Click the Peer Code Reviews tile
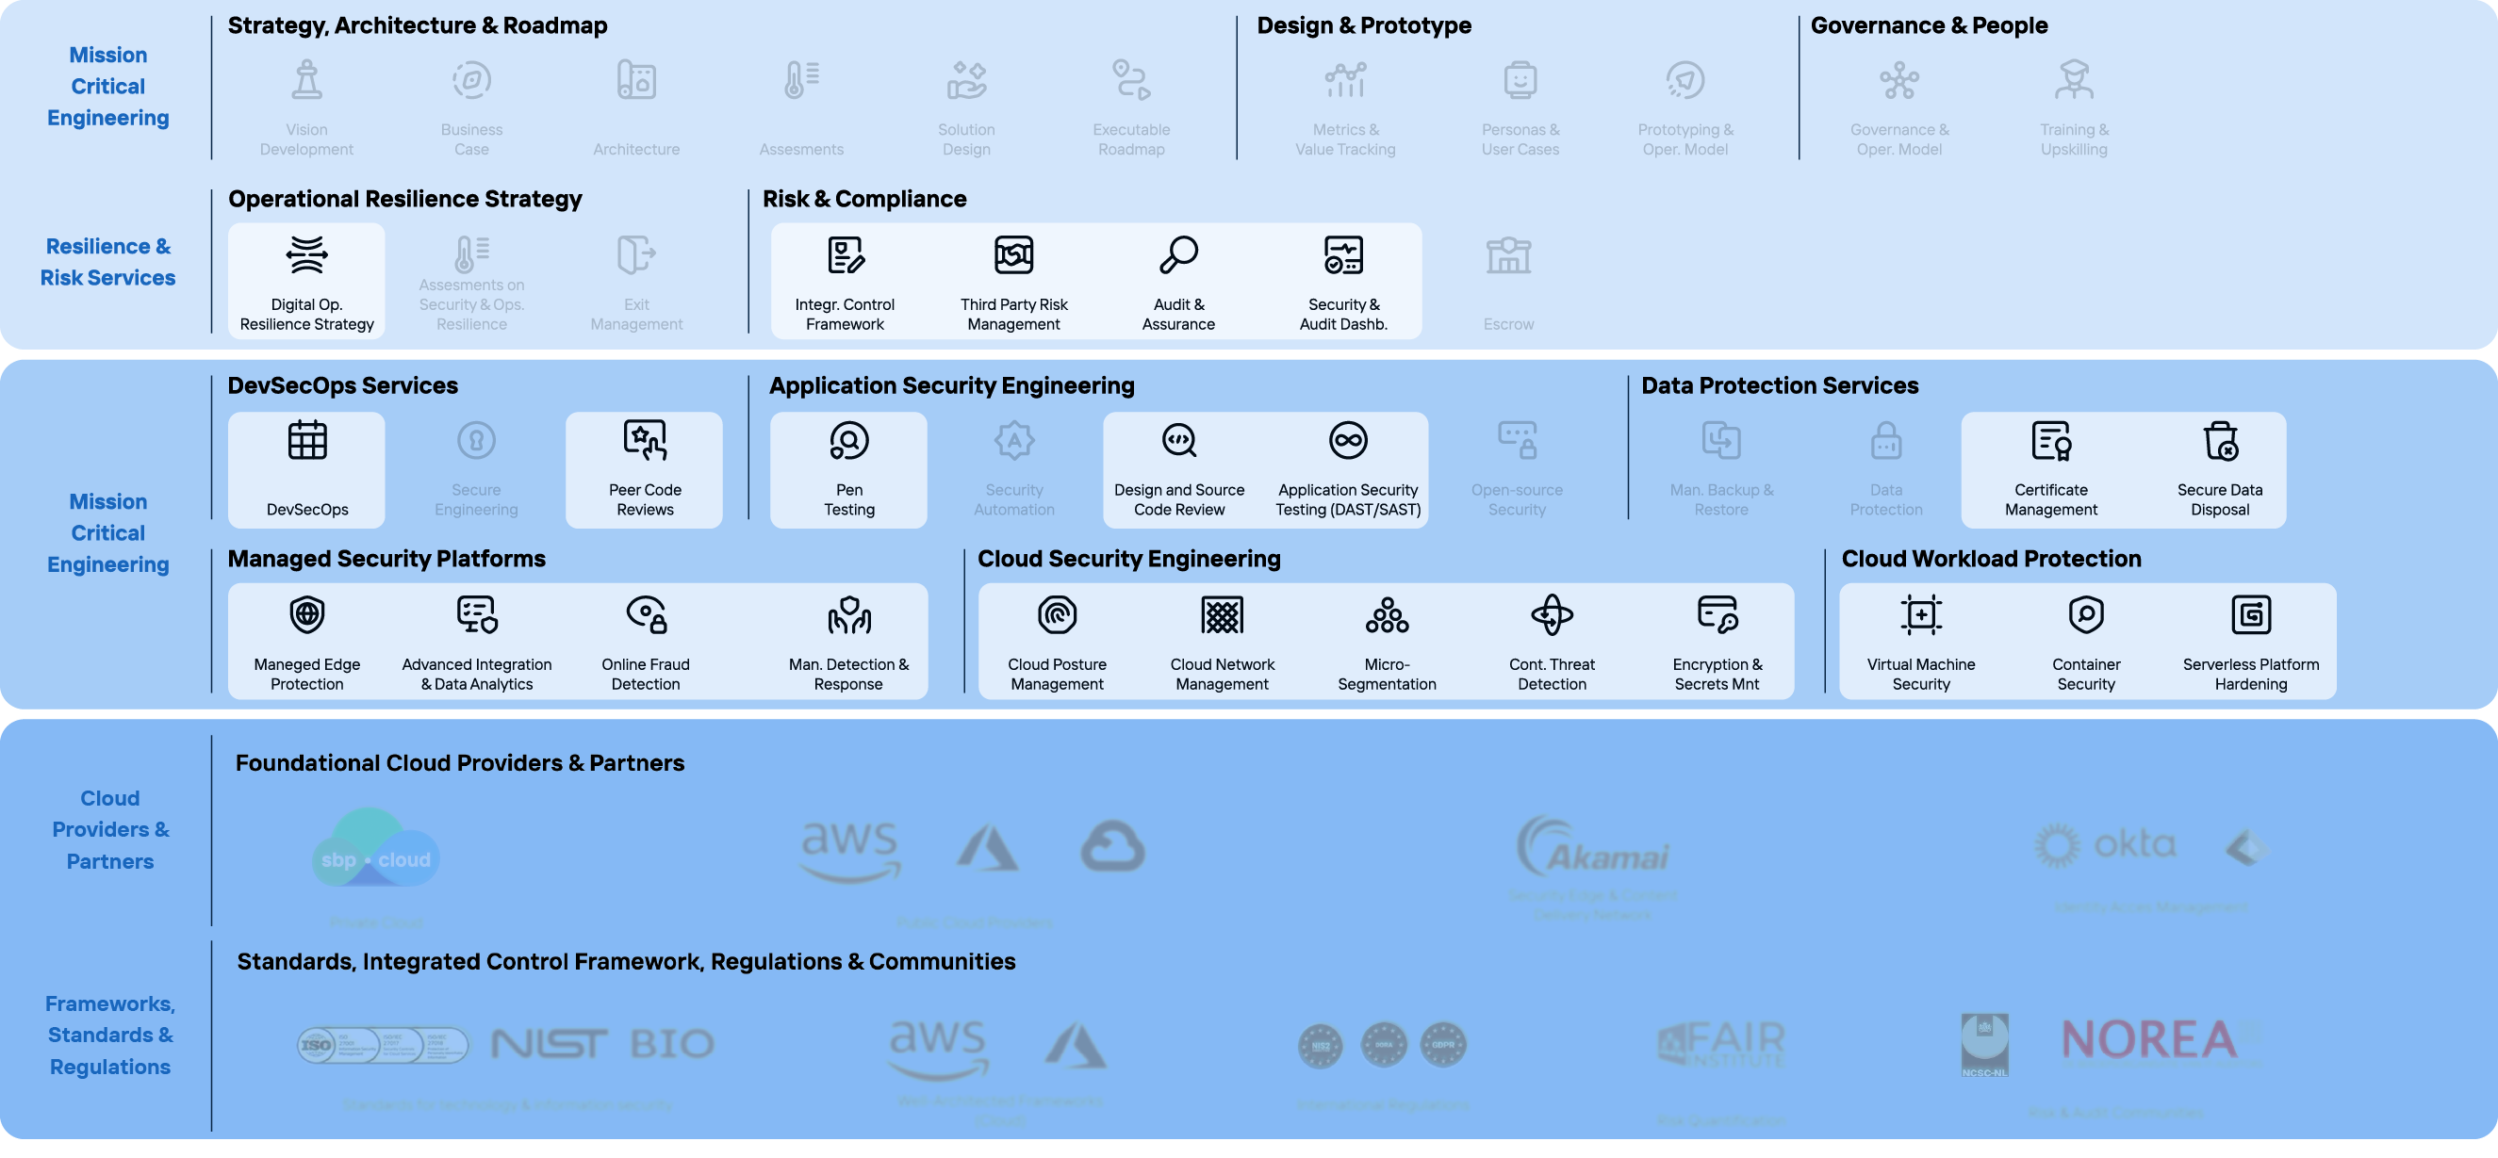 tap(644, 470)
